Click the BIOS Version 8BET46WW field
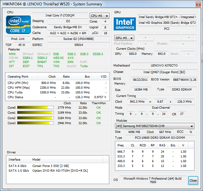203x191 pixels. click(185, 80)
